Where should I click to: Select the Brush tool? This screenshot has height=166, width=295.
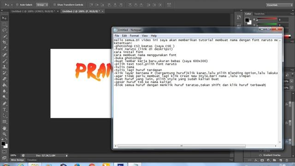[5, 61]
